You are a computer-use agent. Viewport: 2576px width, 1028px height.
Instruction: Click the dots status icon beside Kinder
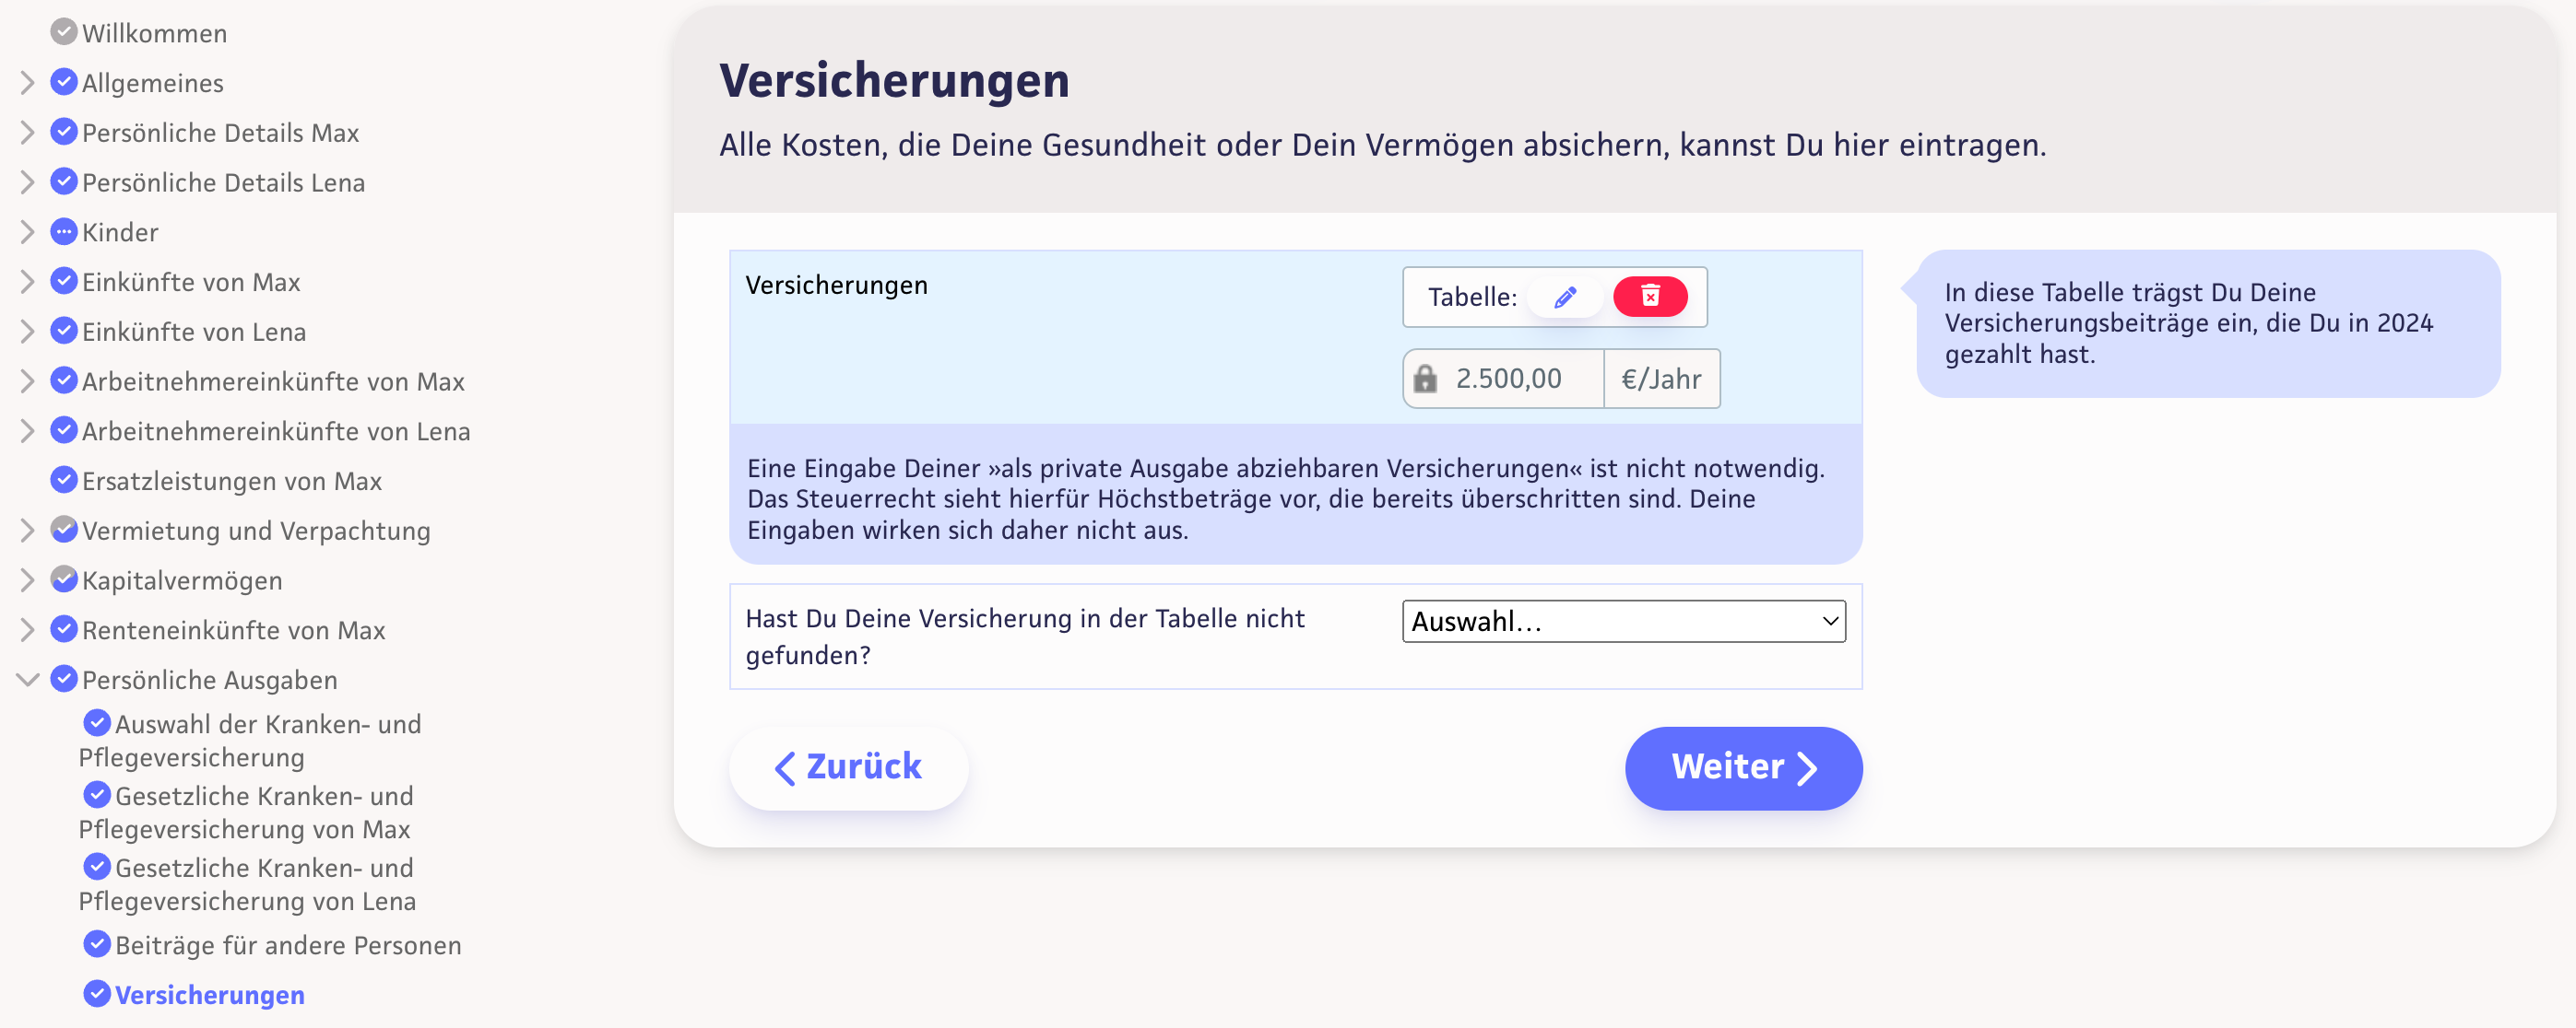[64, 232]
